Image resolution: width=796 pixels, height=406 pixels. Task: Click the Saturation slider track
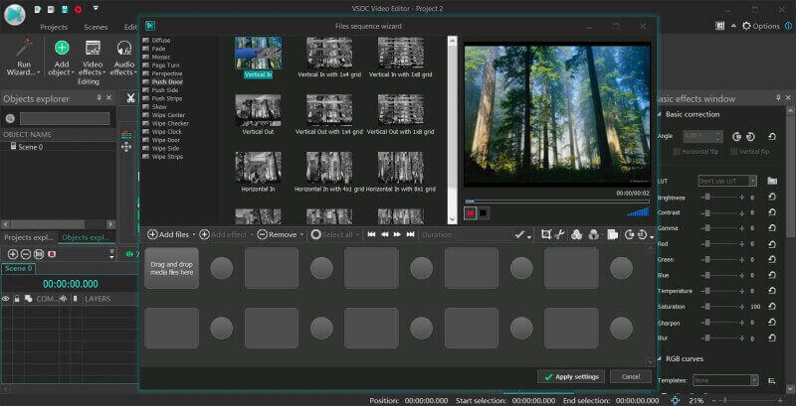click(723, 307)
